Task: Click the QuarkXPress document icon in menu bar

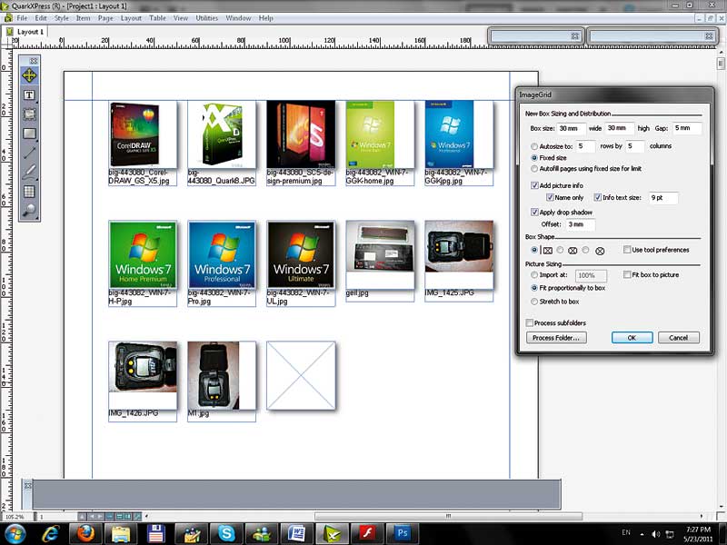Action: pyautogui.click(x=8, y=18)
